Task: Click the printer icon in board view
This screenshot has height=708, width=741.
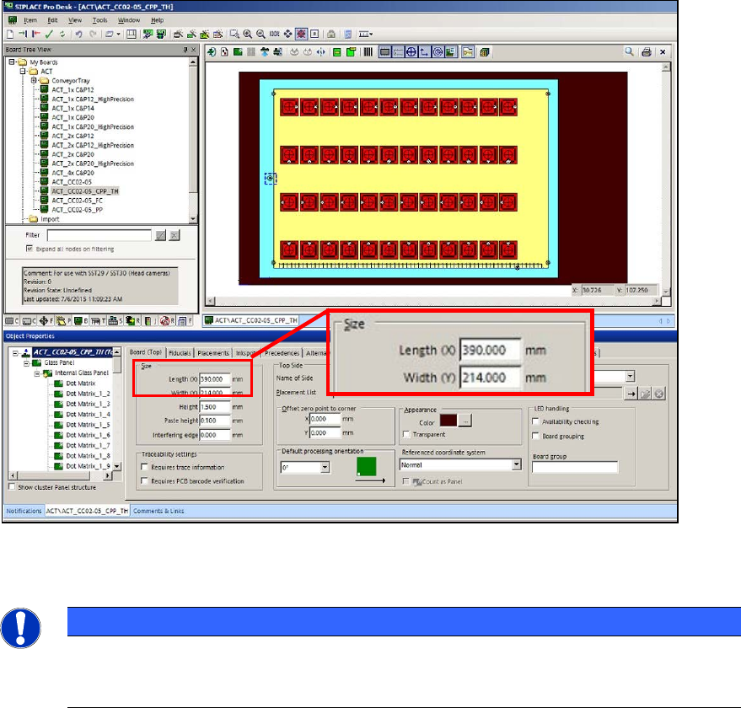Action: (x=647, y=52)
